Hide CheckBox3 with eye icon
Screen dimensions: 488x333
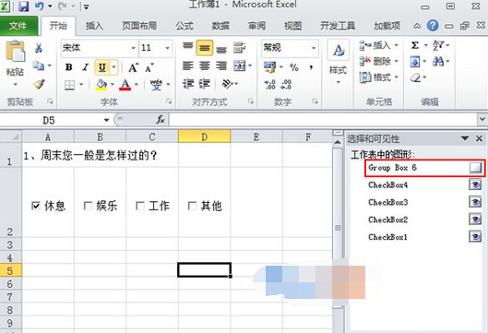[475, 202]
